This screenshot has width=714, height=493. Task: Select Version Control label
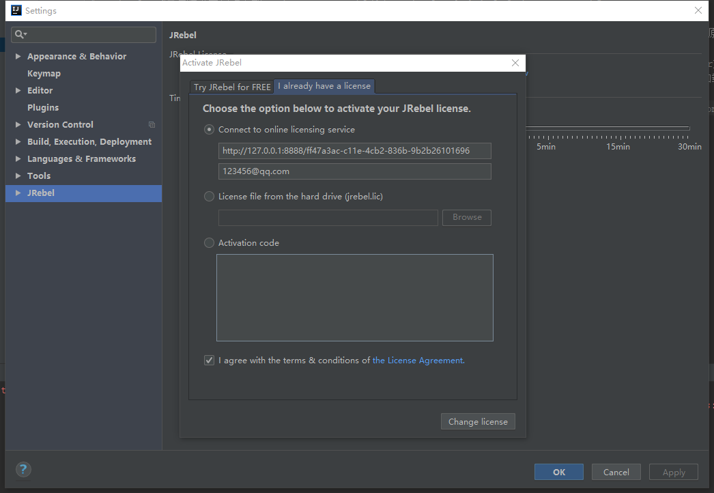pos(60,124)
